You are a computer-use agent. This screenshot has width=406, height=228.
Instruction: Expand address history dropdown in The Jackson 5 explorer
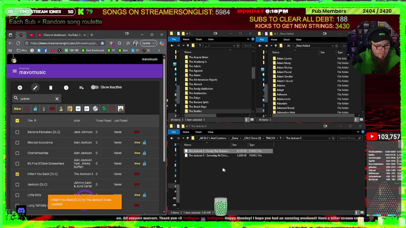coord(329,138)
